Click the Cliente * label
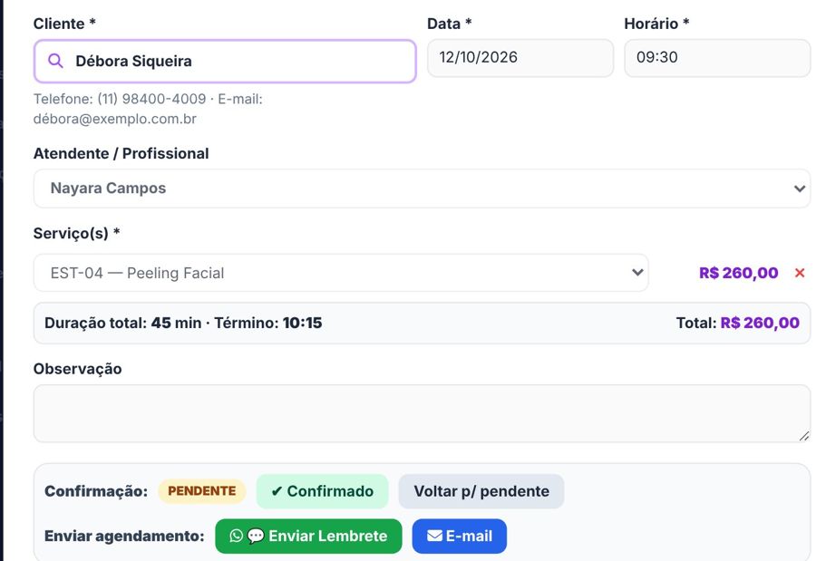 (x=64, y=24)
